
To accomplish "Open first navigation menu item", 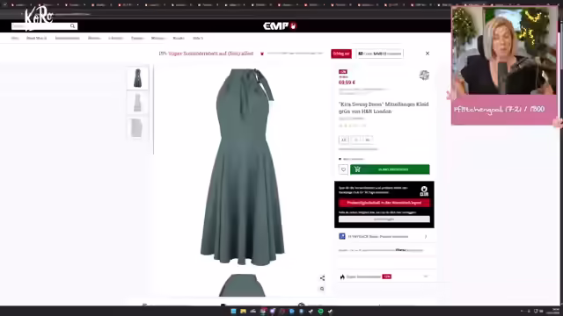I will (x=15, y=38).
